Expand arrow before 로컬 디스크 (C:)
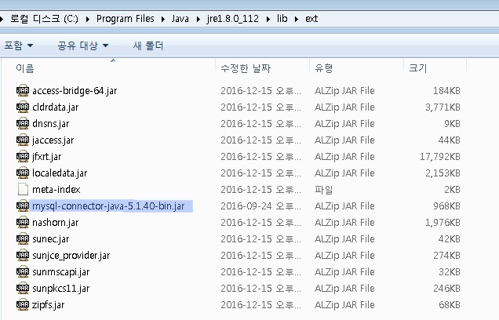This screenshot has height=320, width=499. [2, 19]
